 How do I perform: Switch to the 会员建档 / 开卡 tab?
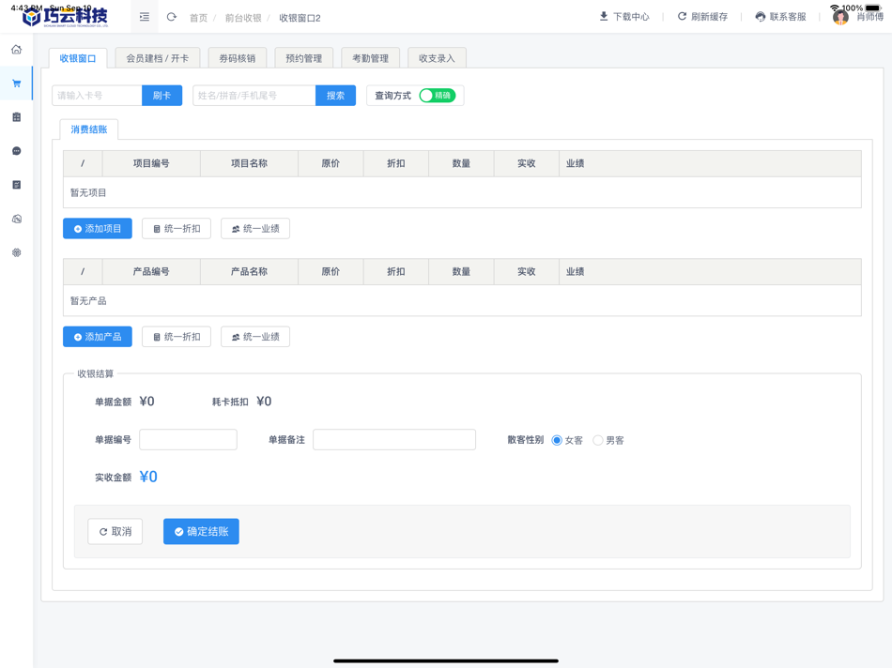(158, 56)
